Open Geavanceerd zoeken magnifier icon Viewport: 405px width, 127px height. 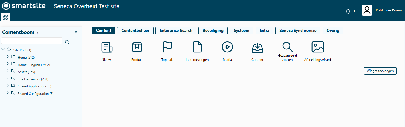coord(287,47)
